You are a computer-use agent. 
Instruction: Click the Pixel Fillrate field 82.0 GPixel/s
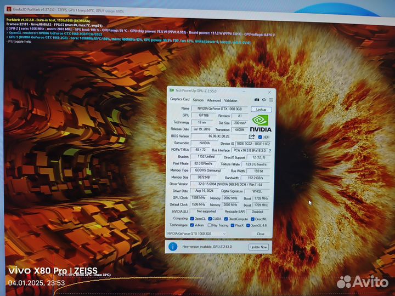coord(203,163)
